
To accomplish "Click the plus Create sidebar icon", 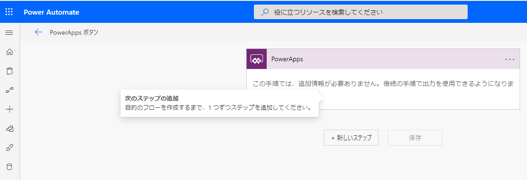I will pos(10,109).
